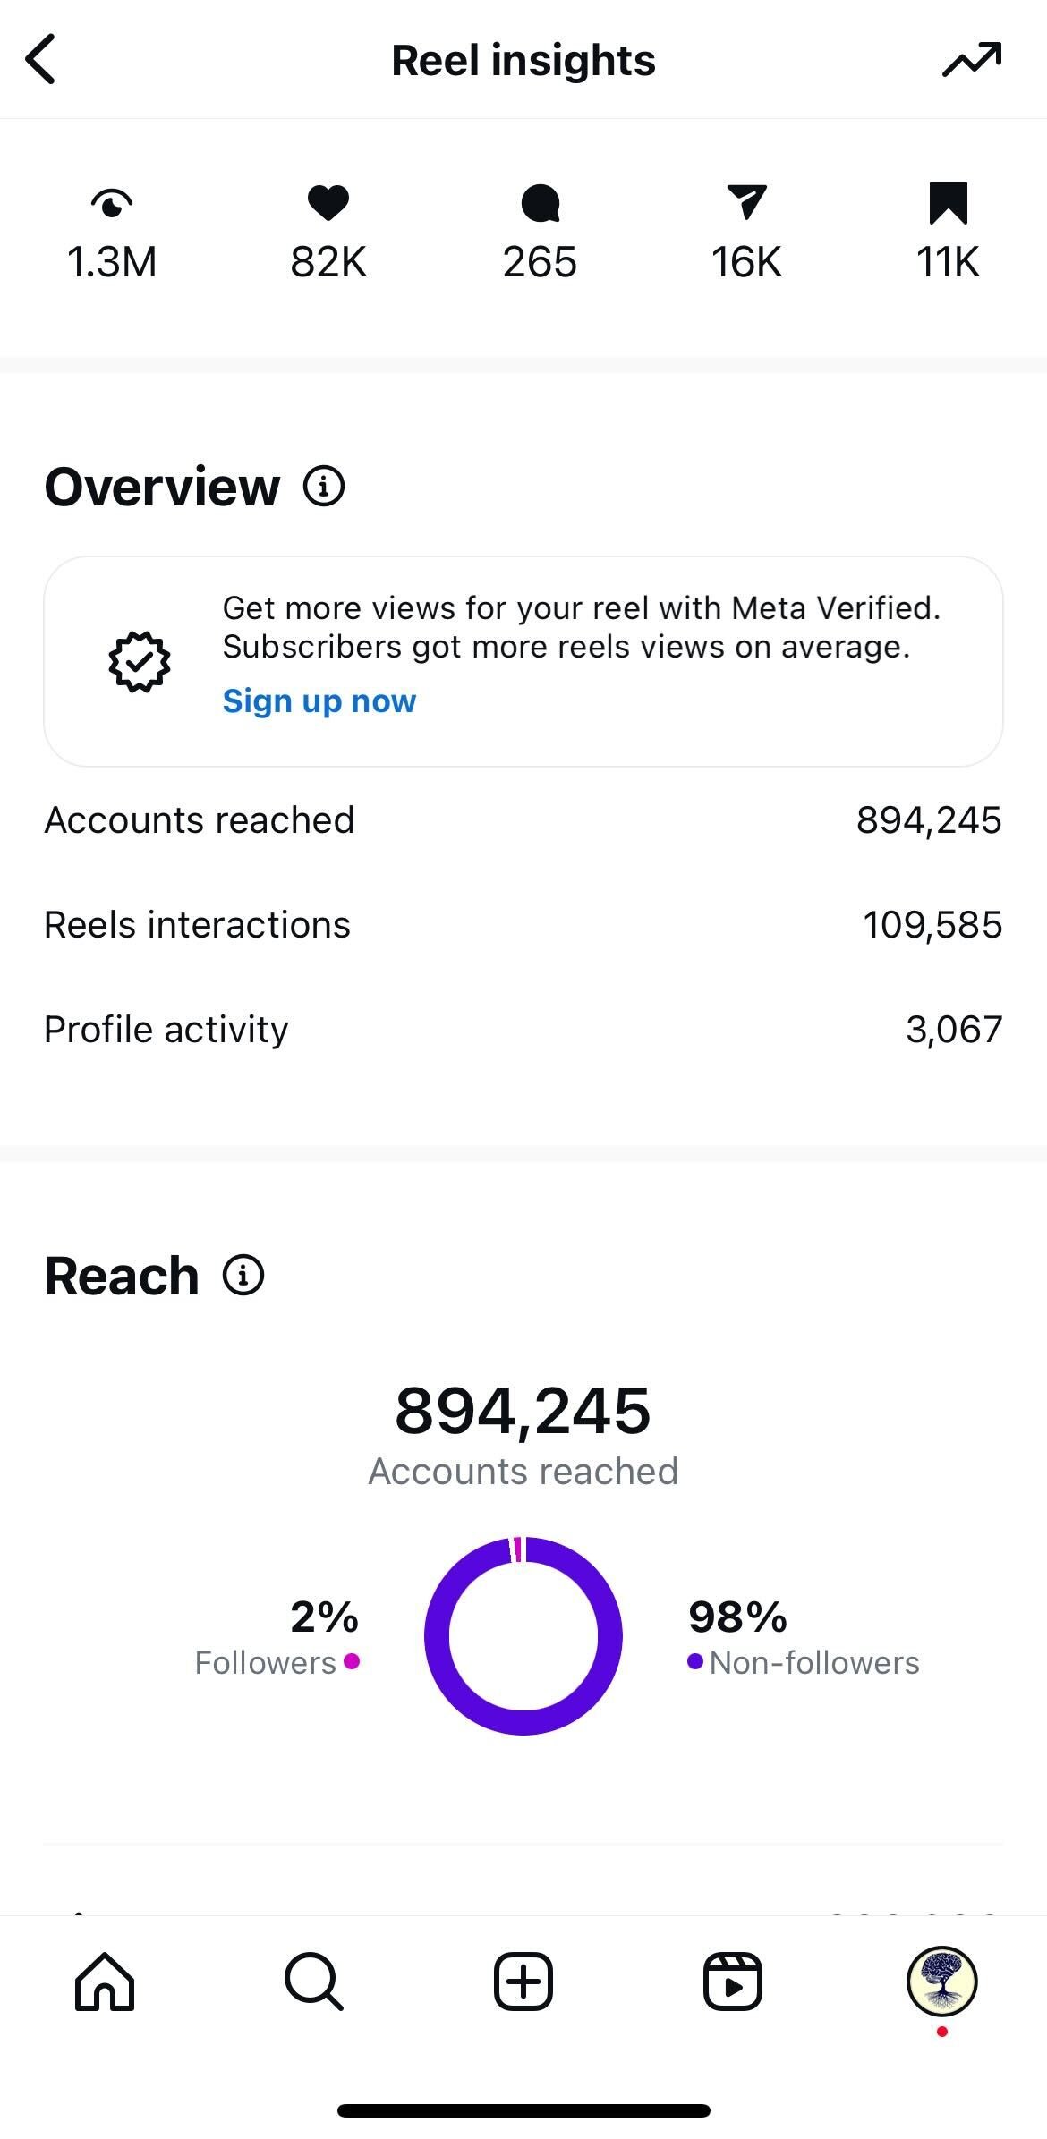Click the Sign up now link
The image size is (1047, 2139).
coord(319,701)
